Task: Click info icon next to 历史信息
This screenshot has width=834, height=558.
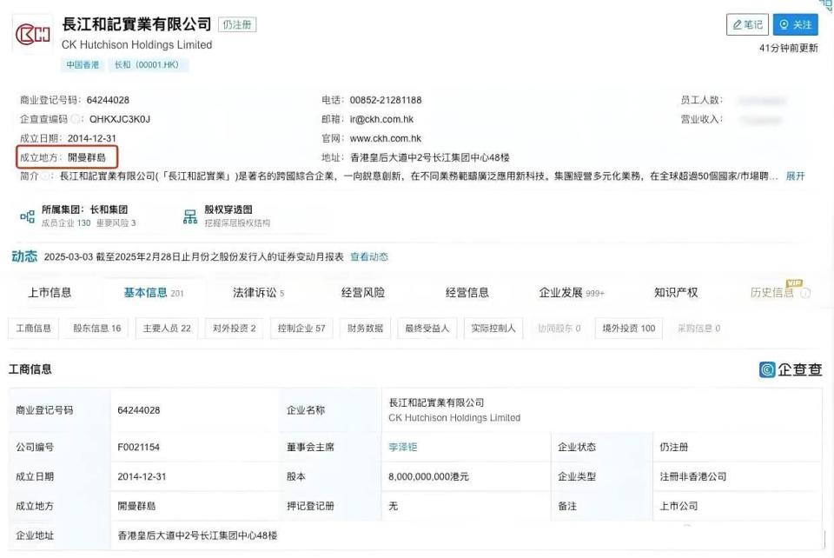Action: coord(806,293)
